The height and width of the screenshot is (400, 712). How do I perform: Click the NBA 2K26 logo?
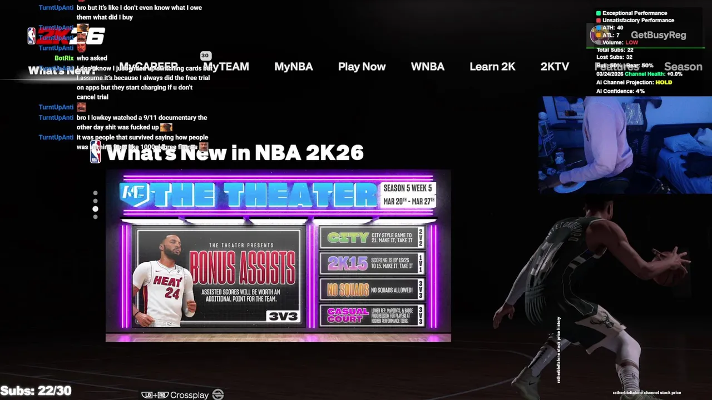click(x=66, y=36)
